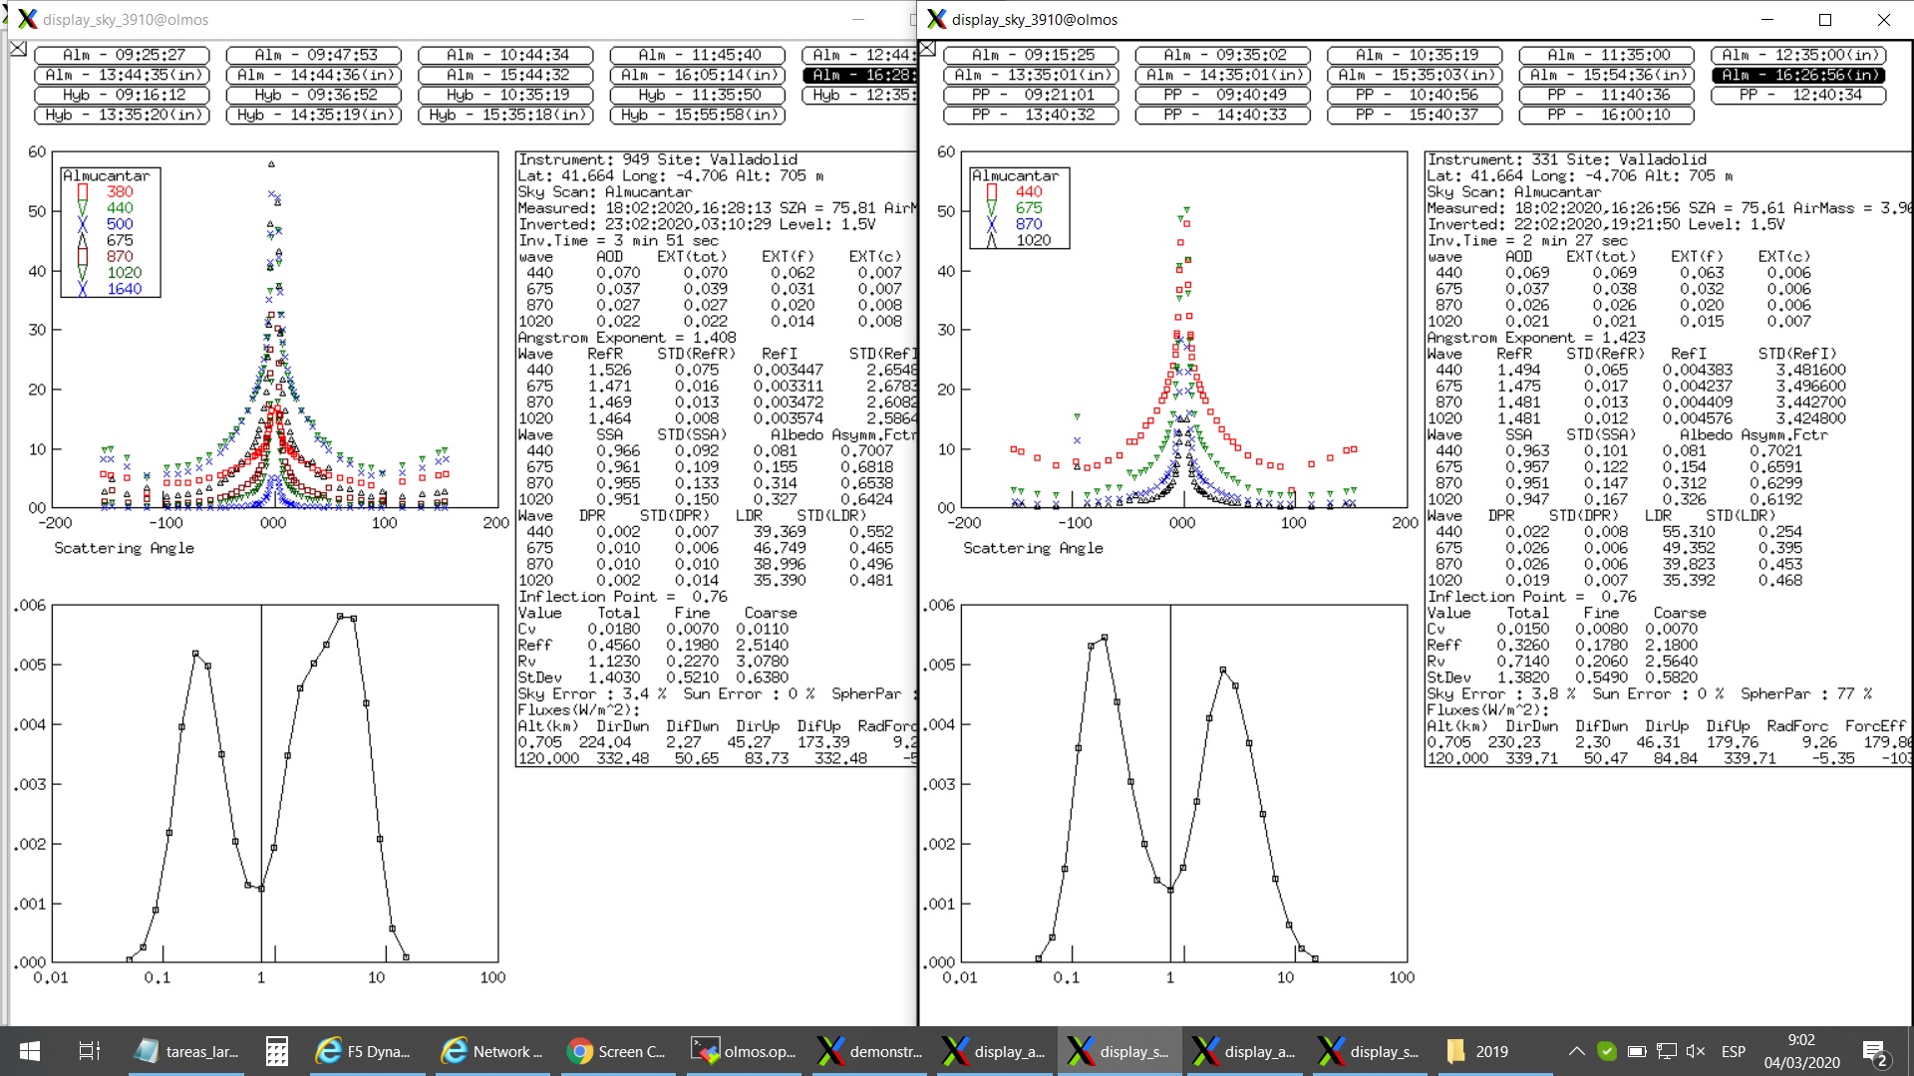The width and height of the screenshot is (1914, 1076).
Task: Select PP - 16:00:10 scan
Action: (1607, 115)
